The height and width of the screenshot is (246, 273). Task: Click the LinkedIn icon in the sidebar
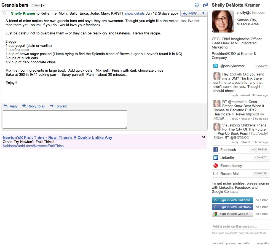(x=216, y=158)
